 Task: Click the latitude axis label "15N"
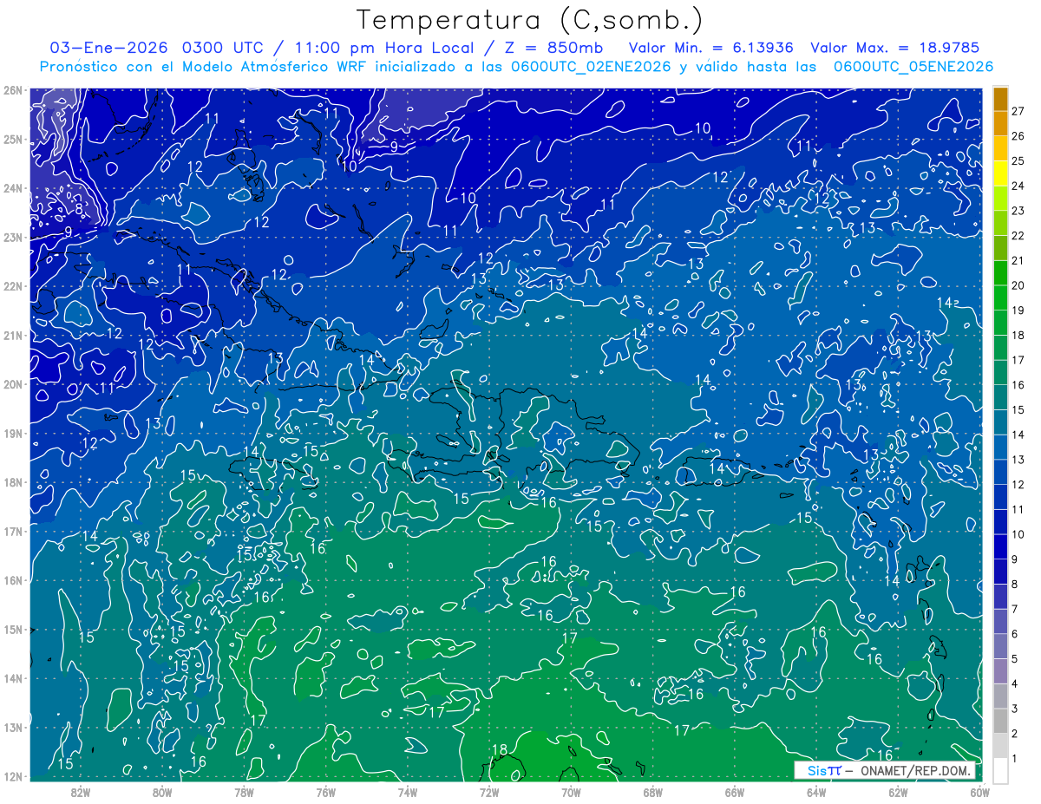pyautogui.click(x=13, y=629)
